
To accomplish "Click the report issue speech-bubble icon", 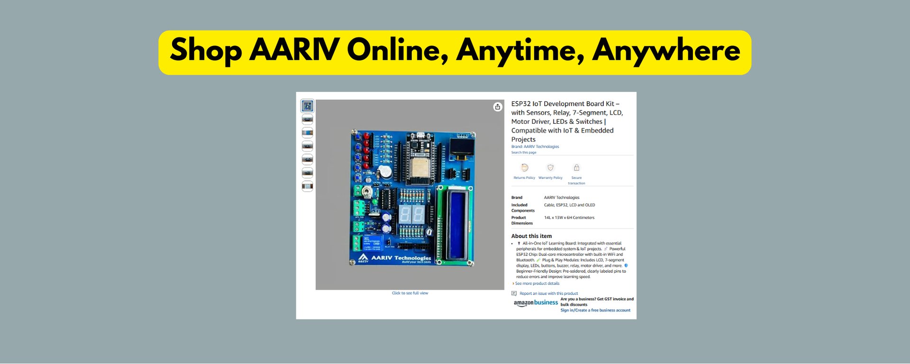I will [x=514, y=294].
